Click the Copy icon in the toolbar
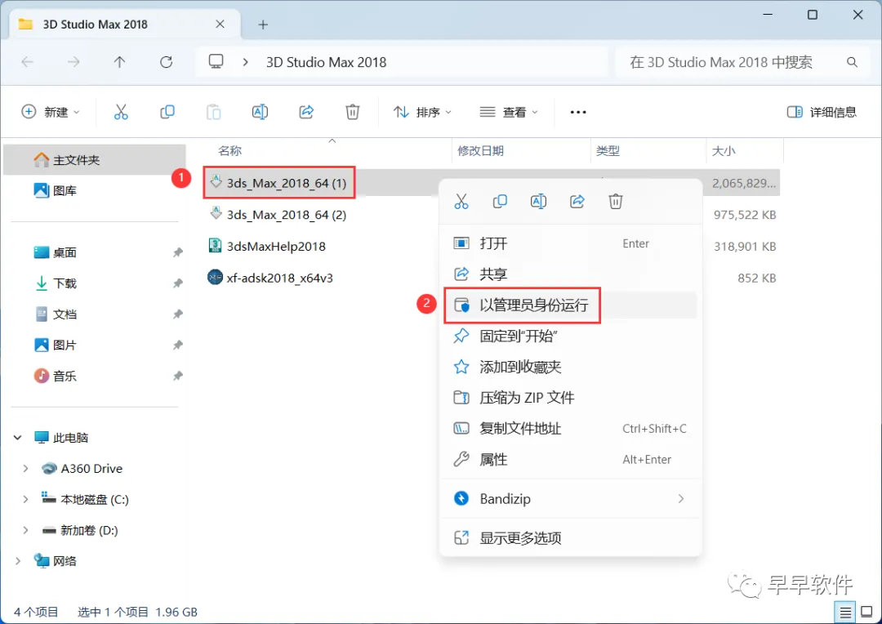The width and height of the screenshot is (882, 624). point(167,112)
